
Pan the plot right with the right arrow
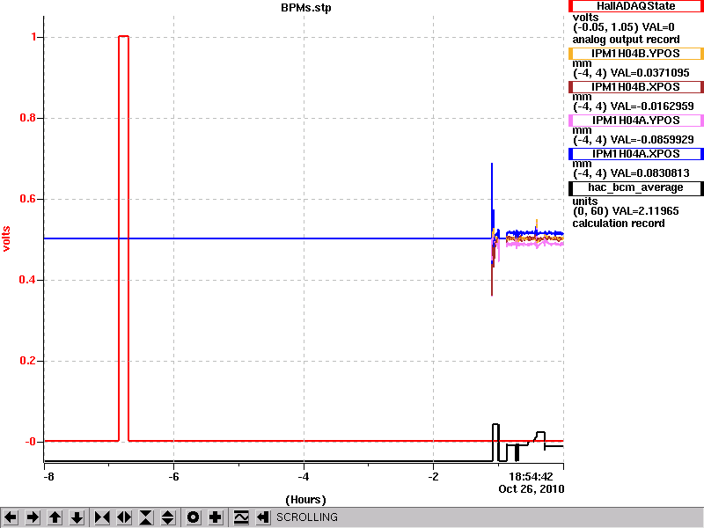coord(33,517)
